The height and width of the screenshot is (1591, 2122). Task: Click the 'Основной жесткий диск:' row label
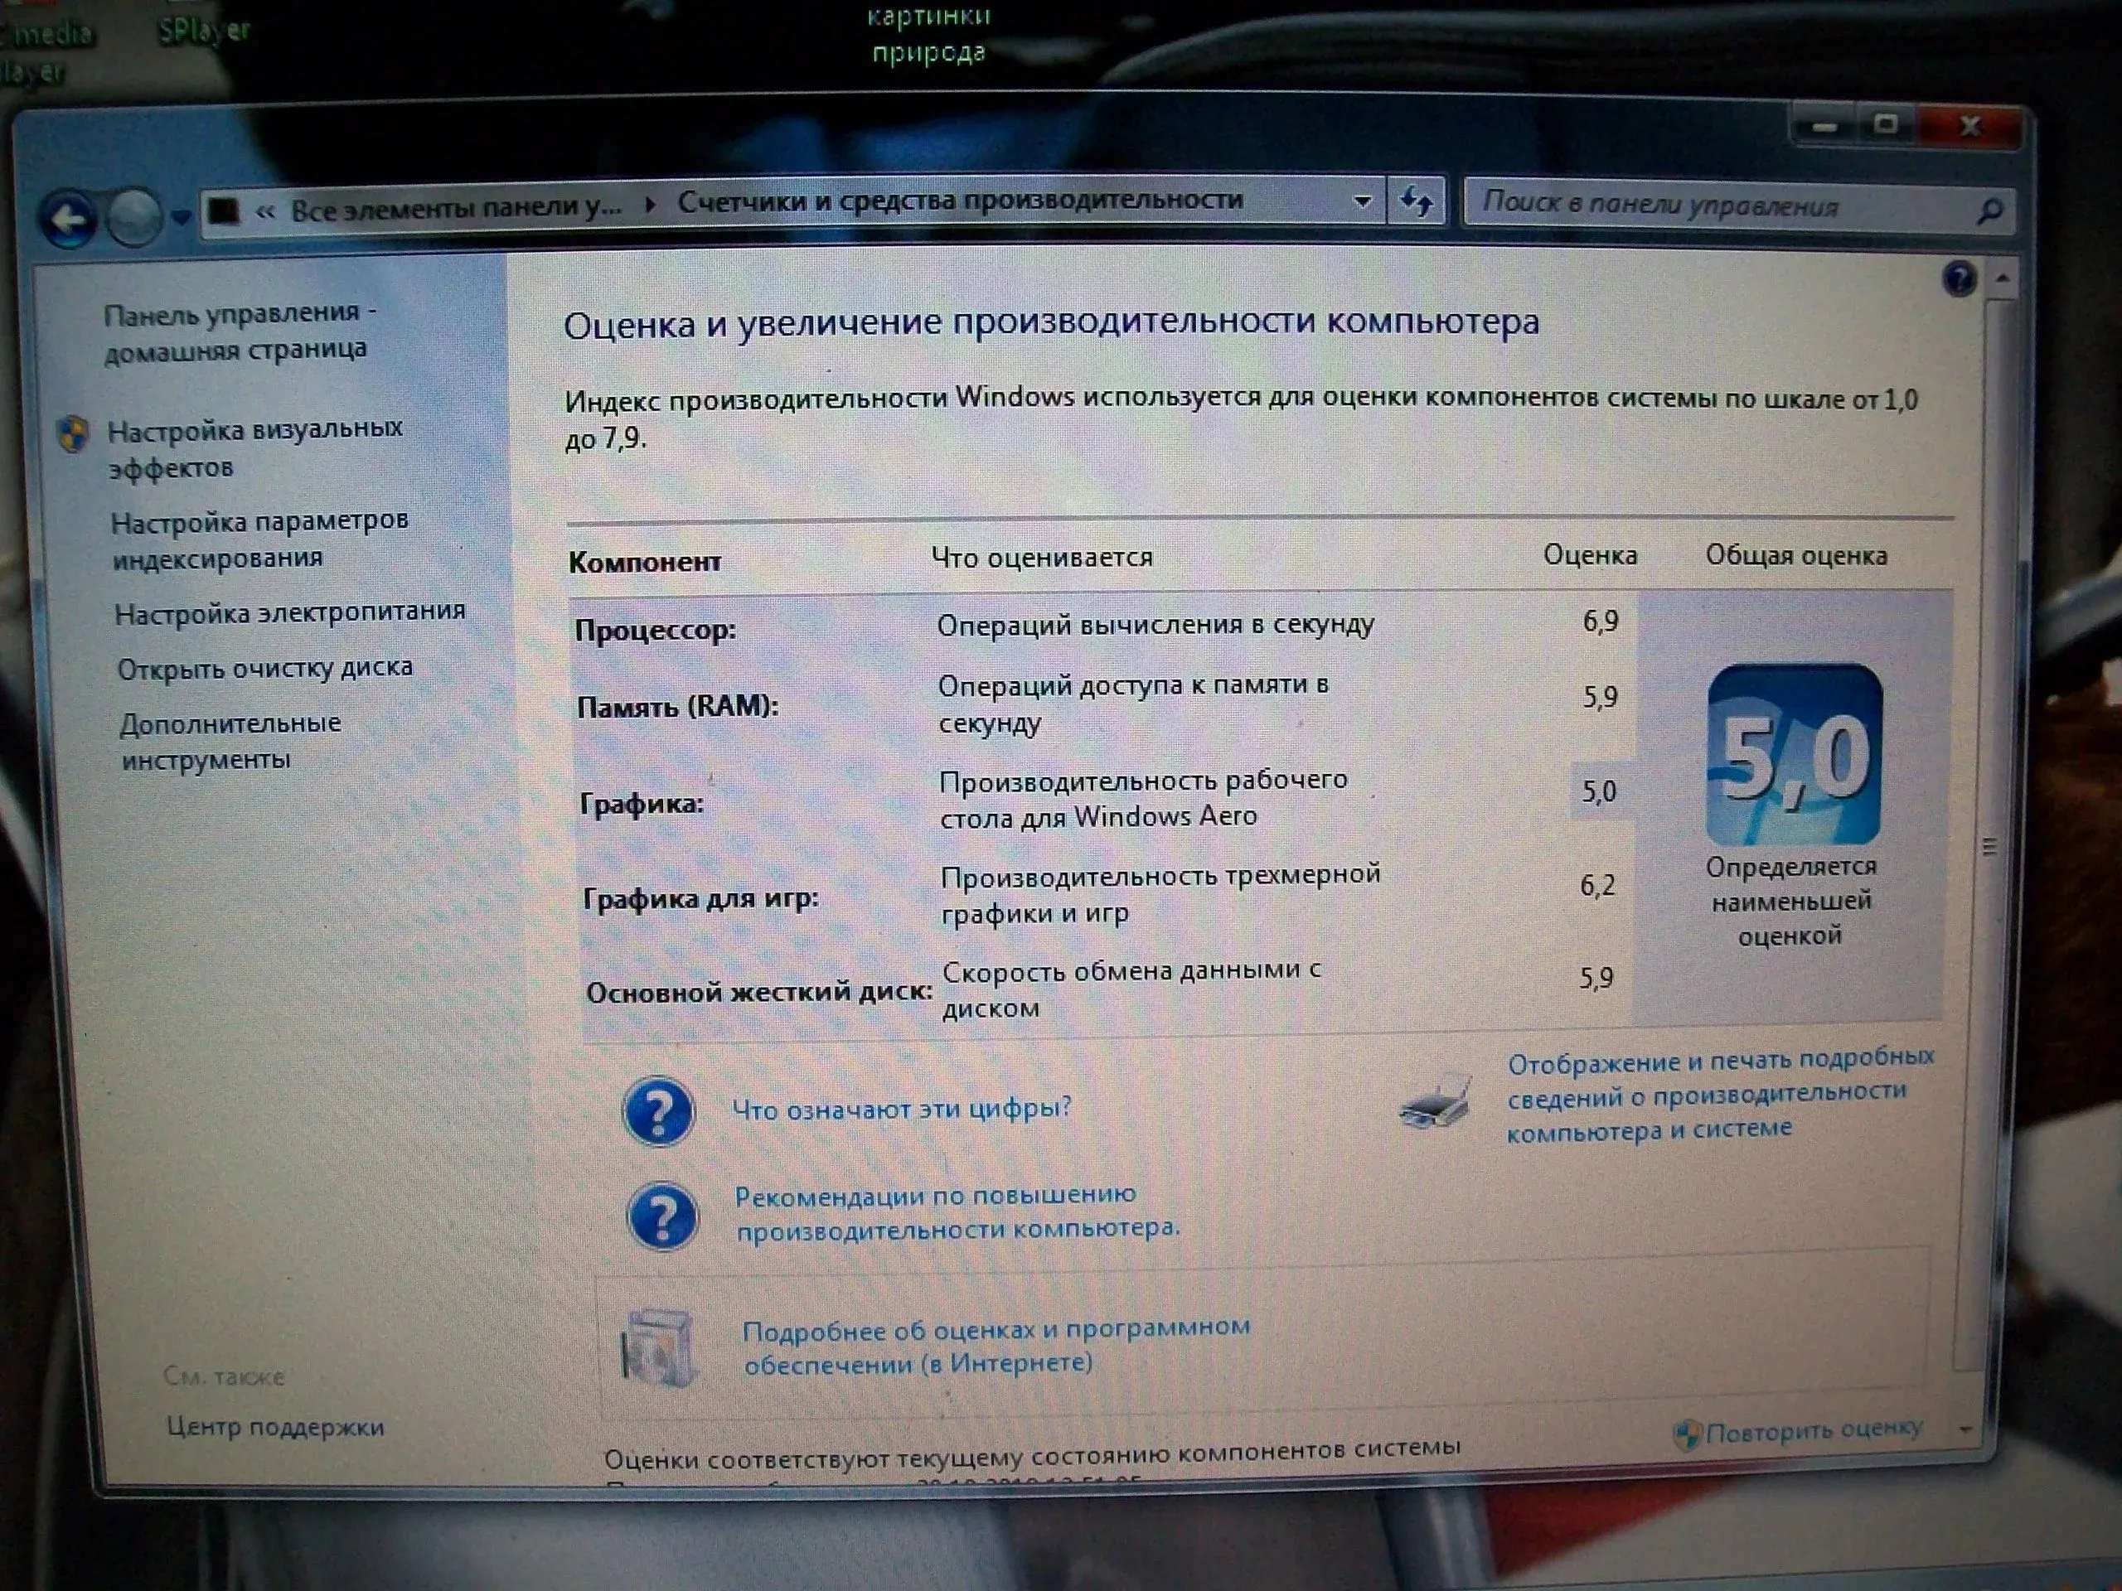[758, 992]
